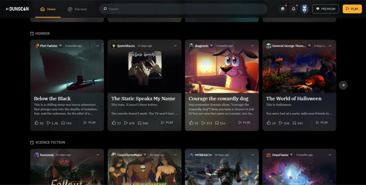Open ∞N3DIAC∞ author profile
Image resolution: width=366 pixels, height=185 pixels.
(x=203, y=155)
